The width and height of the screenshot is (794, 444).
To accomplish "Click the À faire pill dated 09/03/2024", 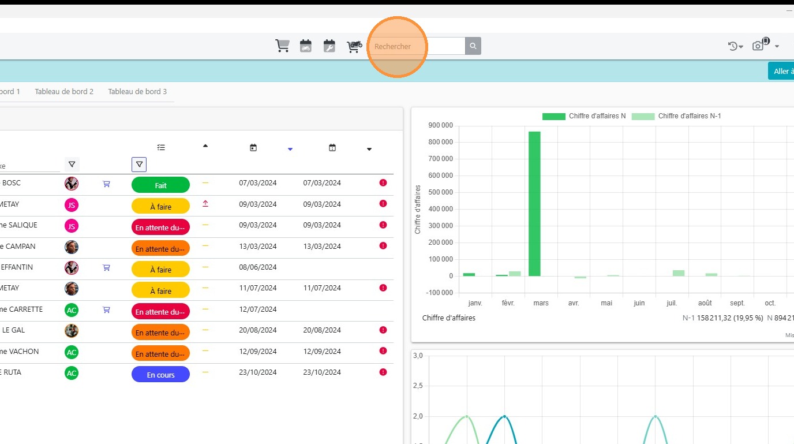I will (160, 206).
